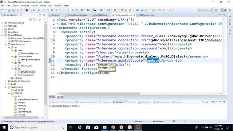Collapse the Java Resources node
This screenshot has width=233, height=131.
6,44
